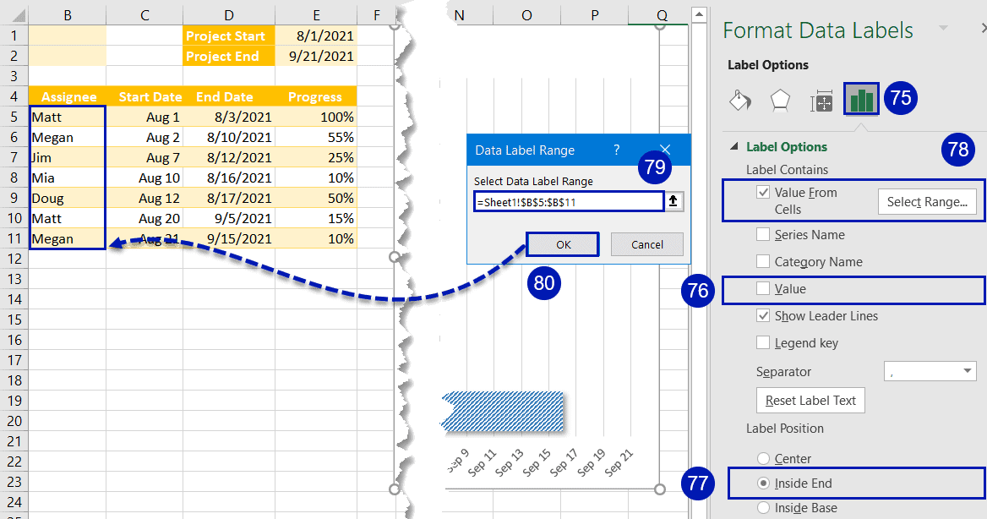Select the Chart Options bar-chart icon
This screenshot has width=987, height=519.
coord(861,99)
